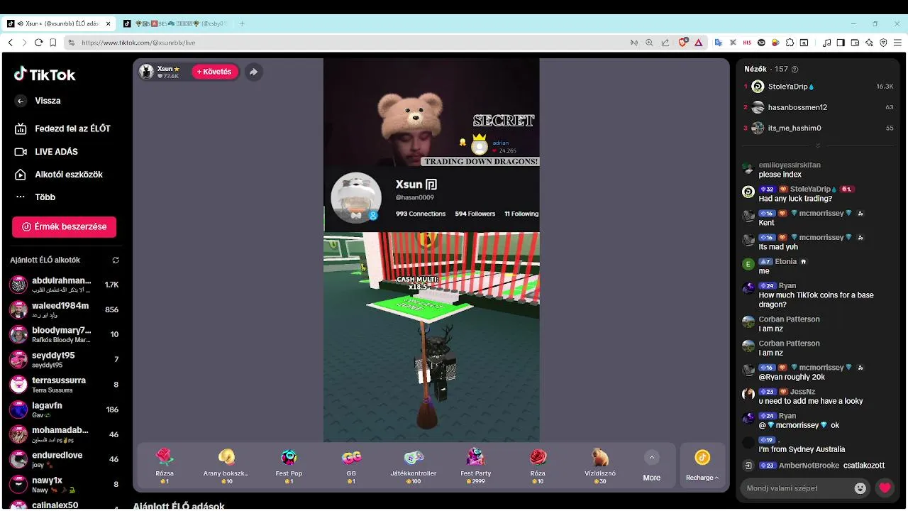Open a new browser tab
908x511 pixels.
(242, 23)
